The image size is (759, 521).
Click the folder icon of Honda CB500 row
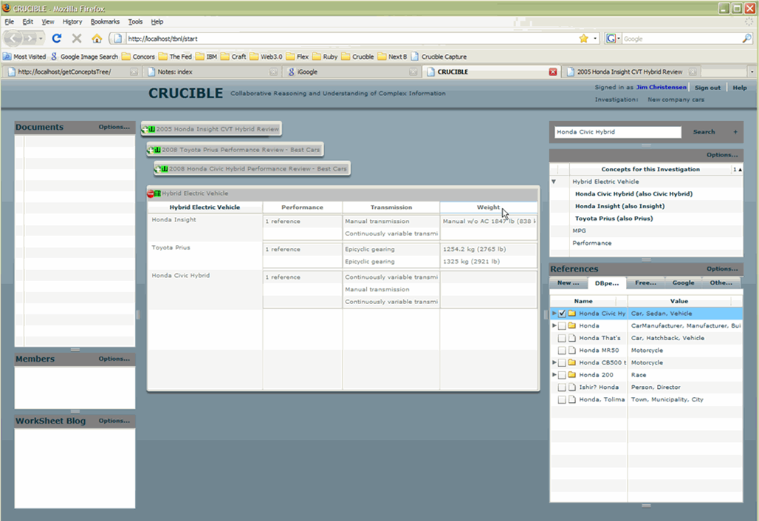pyautogui.click(x=571, y=362)
